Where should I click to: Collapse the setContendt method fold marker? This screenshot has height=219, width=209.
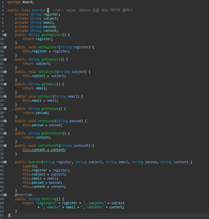click(5, 146)
